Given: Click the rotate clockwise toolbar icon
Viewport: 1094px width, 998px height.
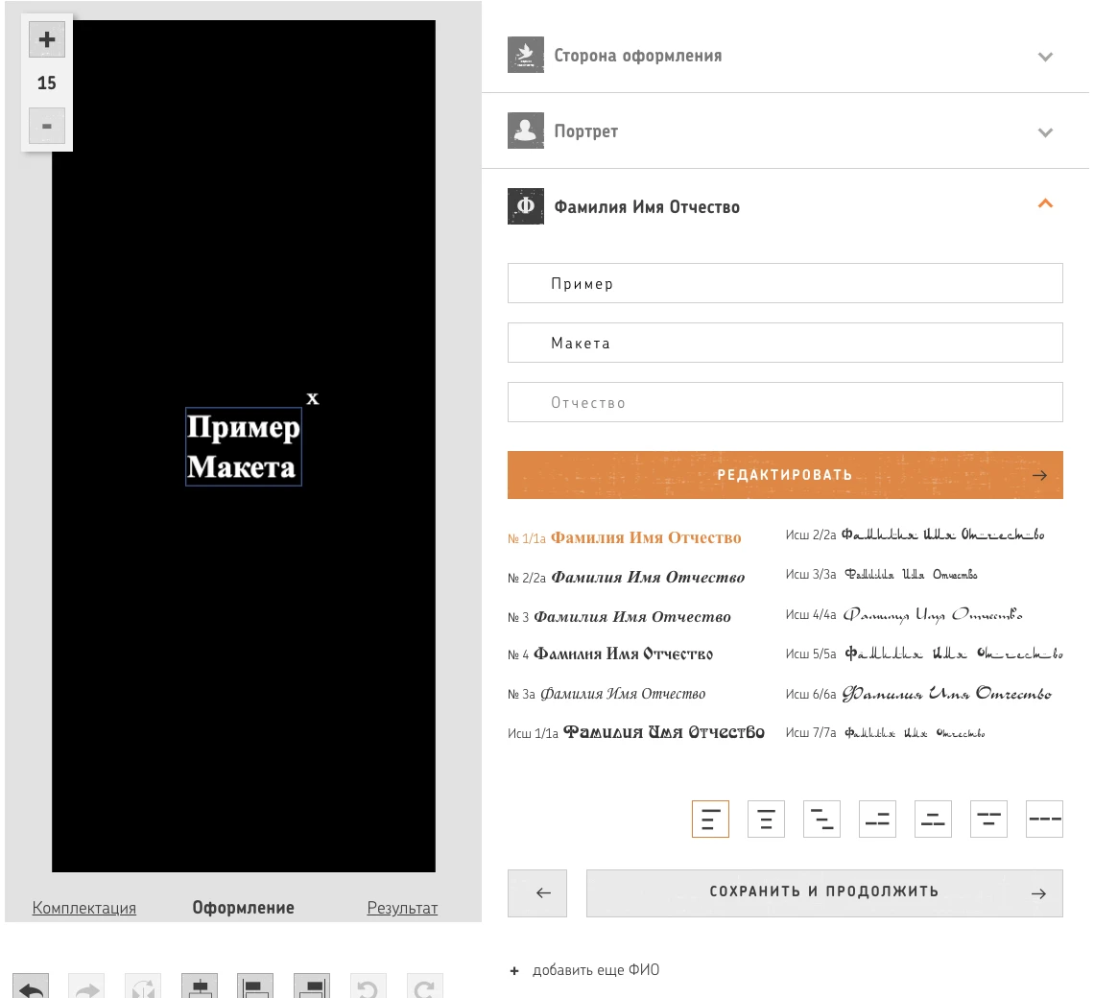Looking at the screenshot, I should click(425, 986).
